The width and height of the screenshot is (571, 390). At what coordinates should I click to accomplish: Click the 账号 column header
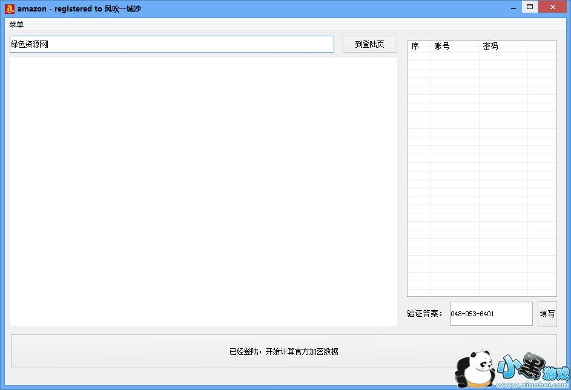tap(455, 46)
